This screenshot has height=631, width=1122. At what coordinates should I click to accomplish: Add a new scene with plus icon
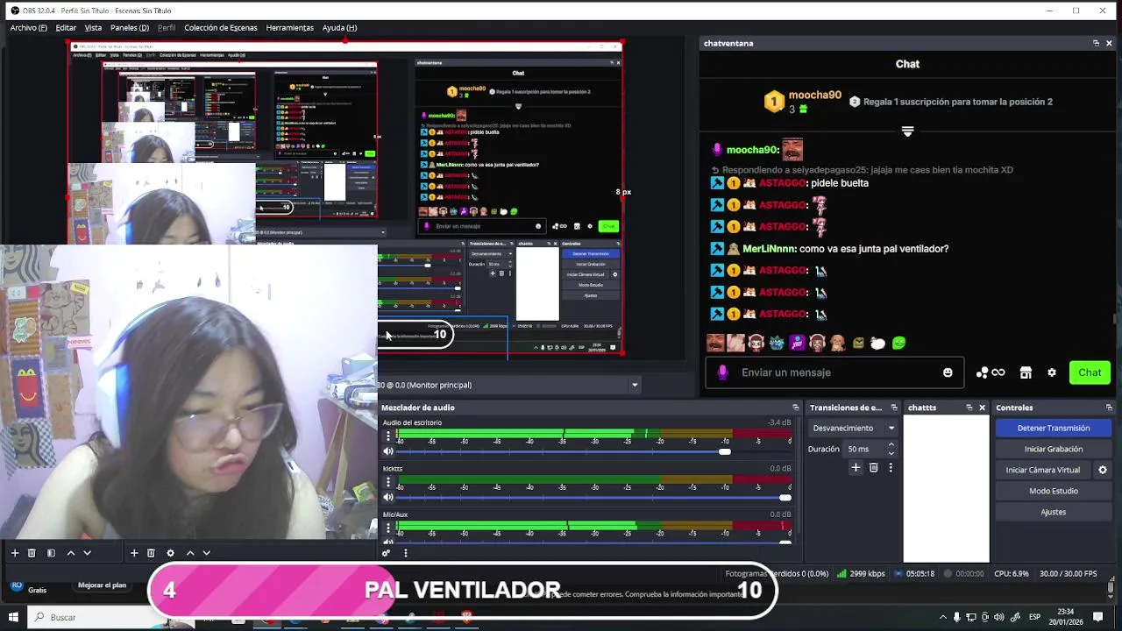(x=14, y=553)
